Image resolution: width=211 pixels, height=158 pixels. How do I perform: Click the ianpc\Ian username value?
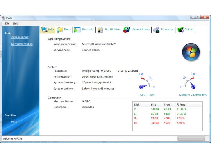point(88,107)
